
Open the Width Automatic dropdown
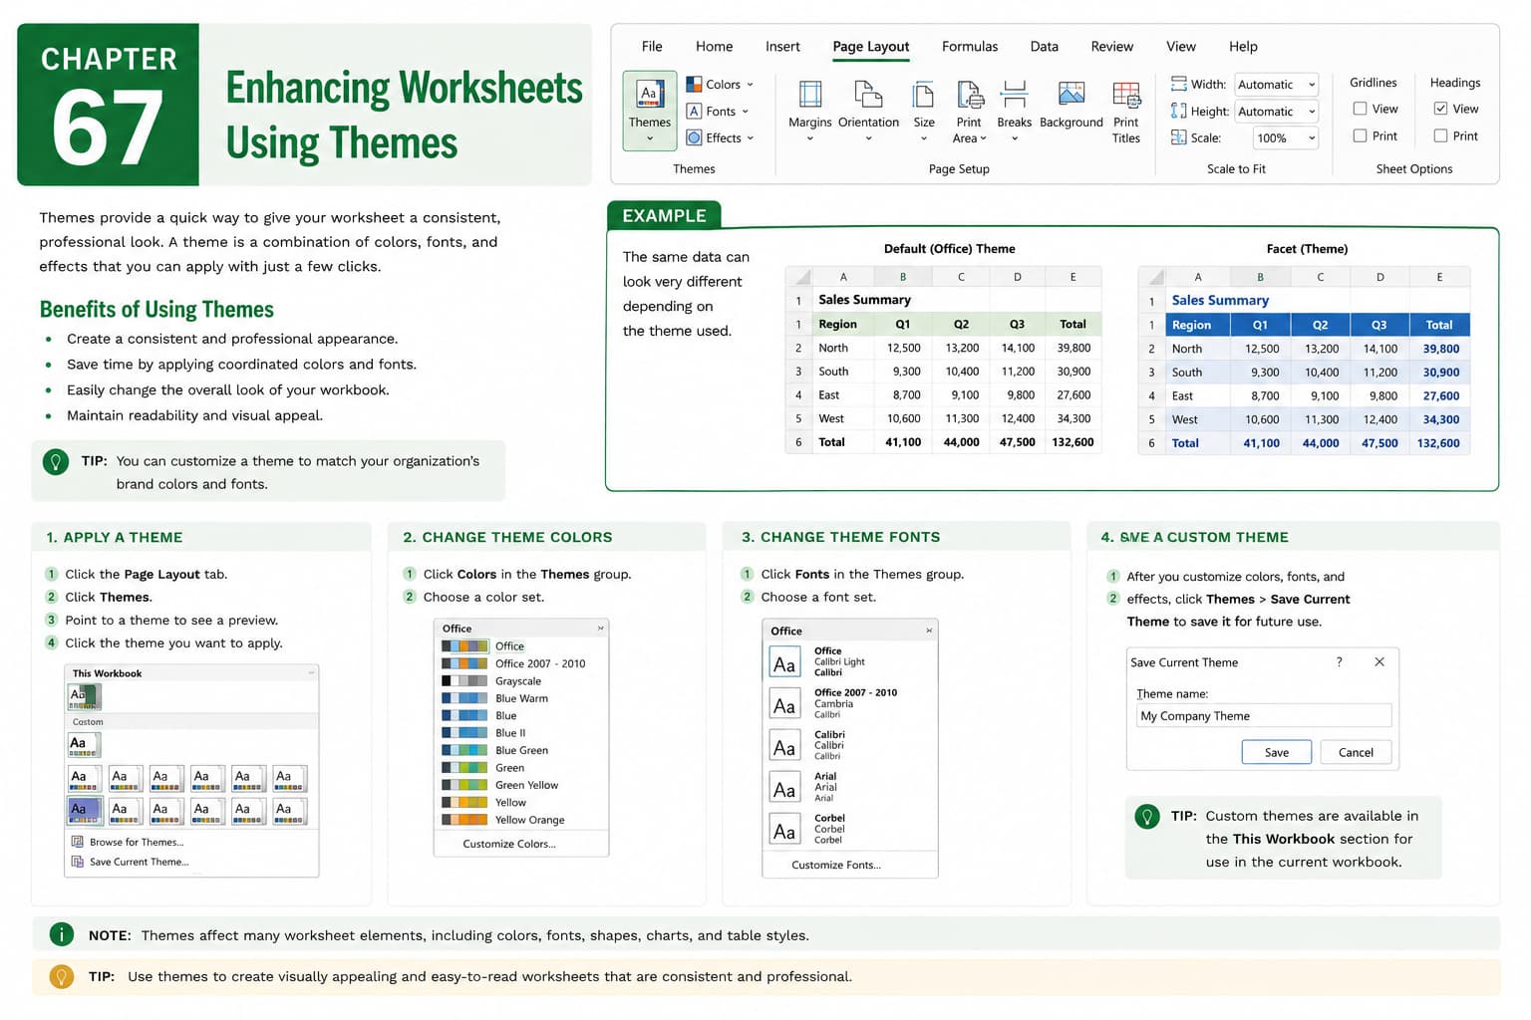pyautogui.click(x=1312, y=85)
